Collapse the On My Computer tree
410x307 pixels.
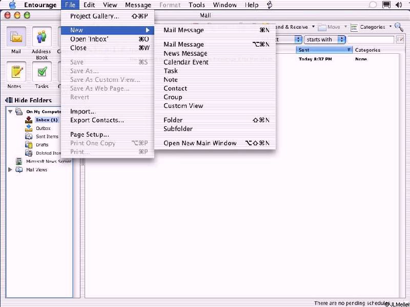10,112
